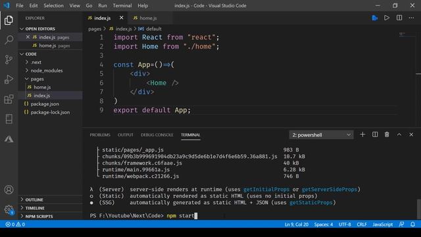Close the index.js editor tab
Viewport: 421px width, 237px height.
pyautogui.click(x=121, y=18)
